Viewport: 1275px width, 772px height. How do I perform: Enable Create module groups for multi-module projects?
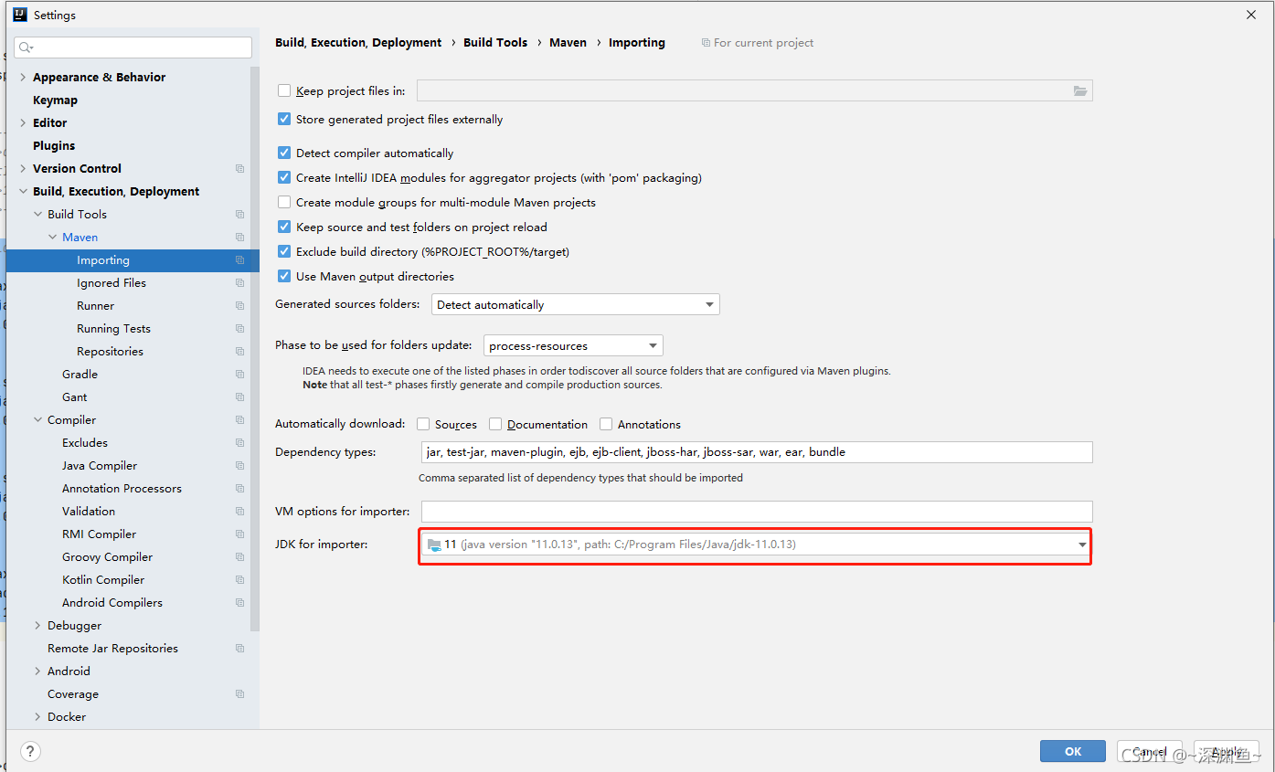pyautogui.click(x=284, y=202)
